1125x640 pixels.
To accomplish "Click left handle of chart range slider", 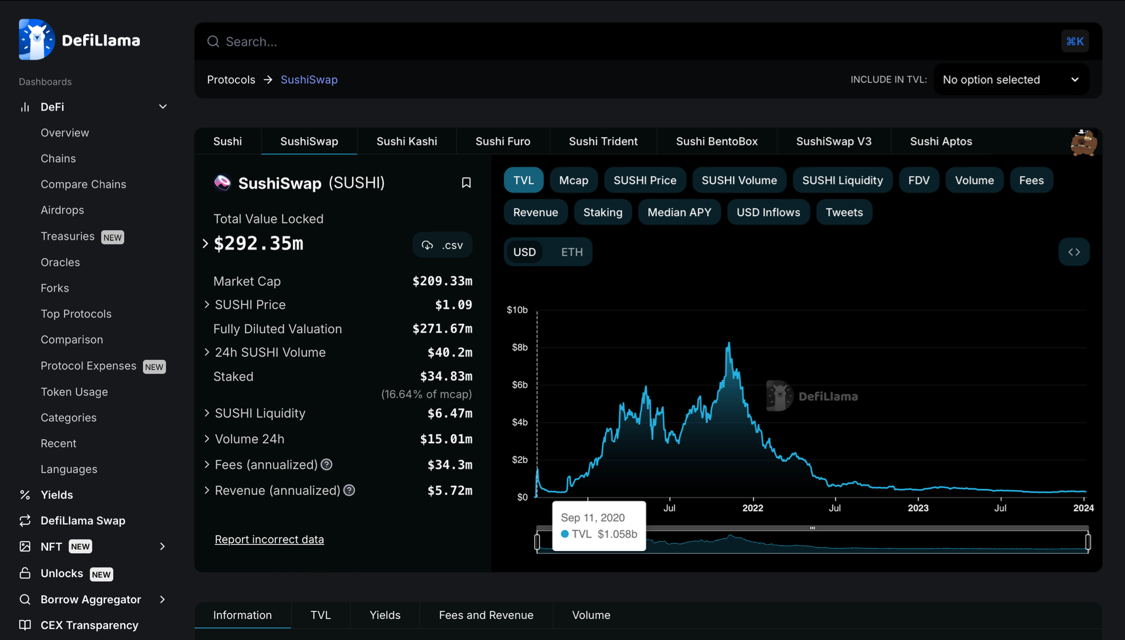I will pos(537,542).
